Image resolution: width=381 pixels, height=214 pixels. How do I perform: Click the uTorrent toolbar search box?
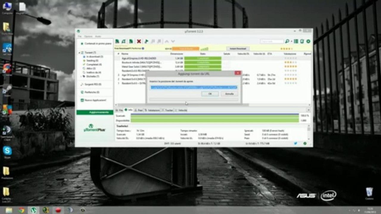[x=272, y=41]
